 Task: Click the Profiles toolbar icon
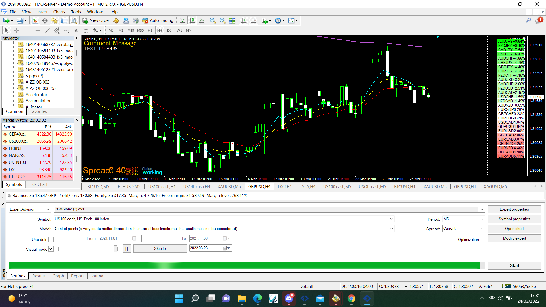20,20
